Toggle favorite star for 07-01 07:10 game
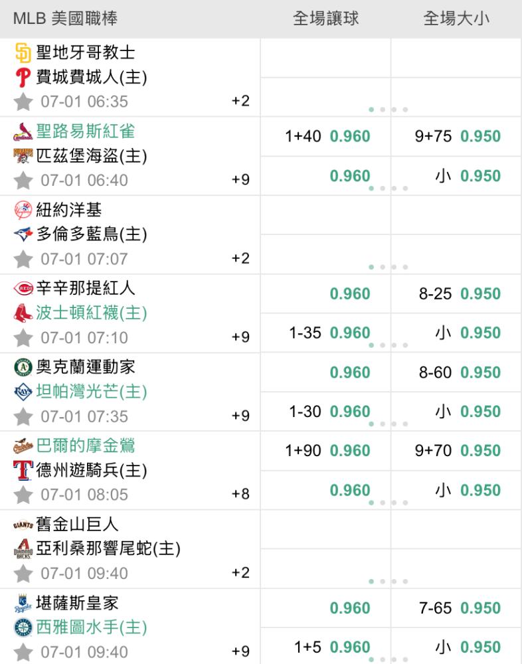522x664 pixels. [23, 337]
